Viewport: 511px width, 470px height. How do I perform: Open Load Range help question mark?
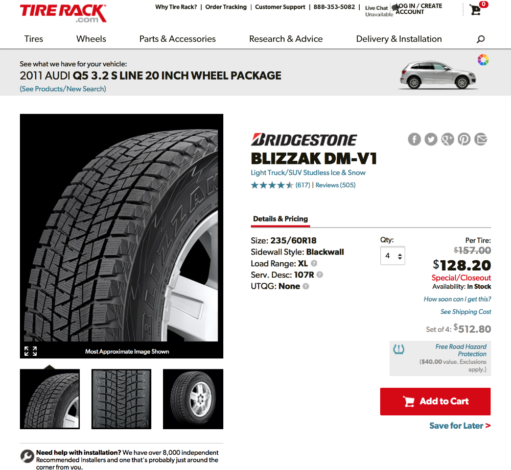coord(314,263)
